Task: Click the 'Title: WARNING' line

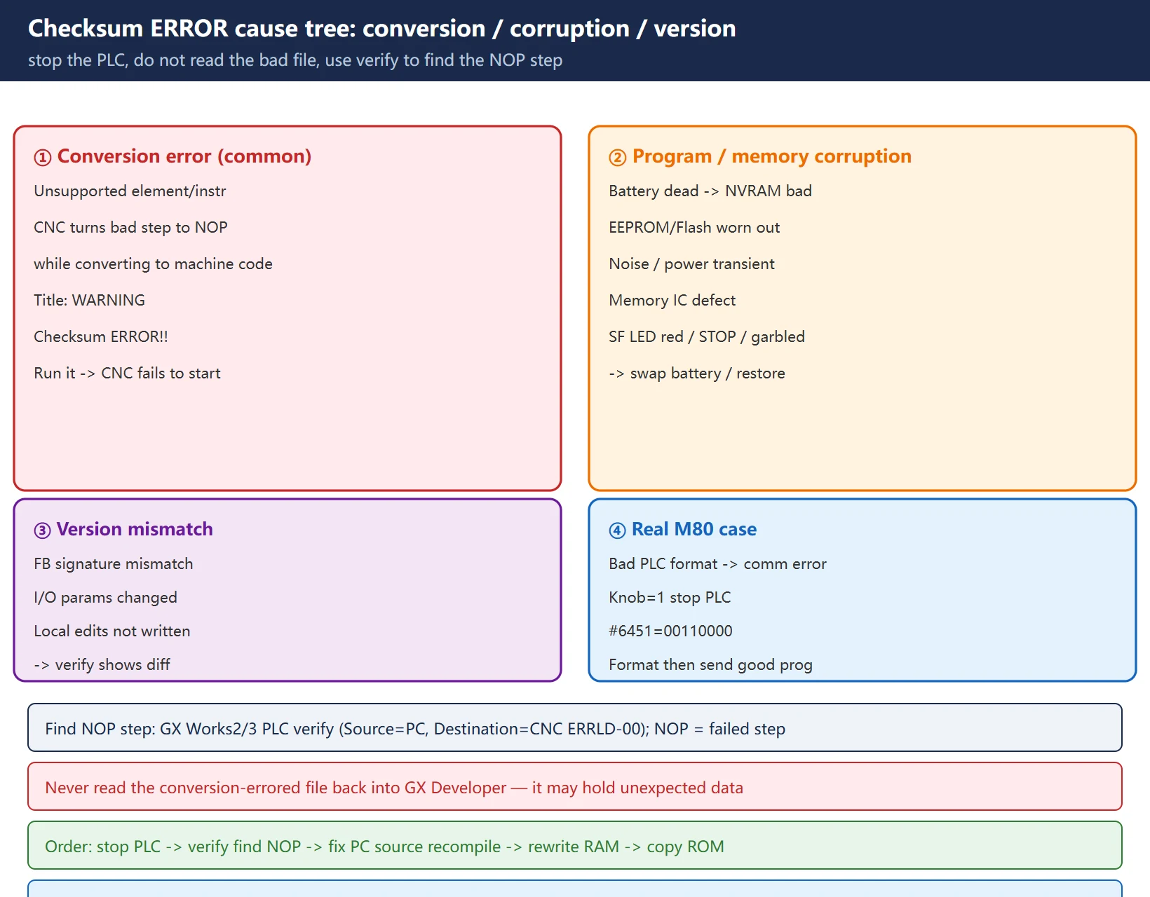Action: (x=89, y=301)
